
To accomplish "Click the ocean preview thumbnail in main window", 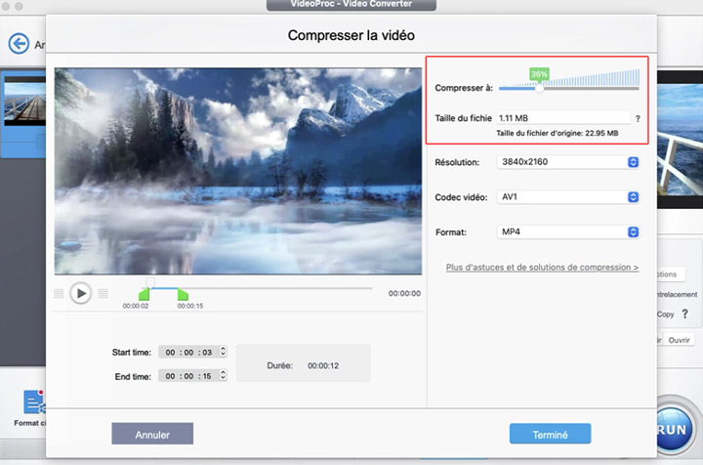I will click(x=680, y=139).
